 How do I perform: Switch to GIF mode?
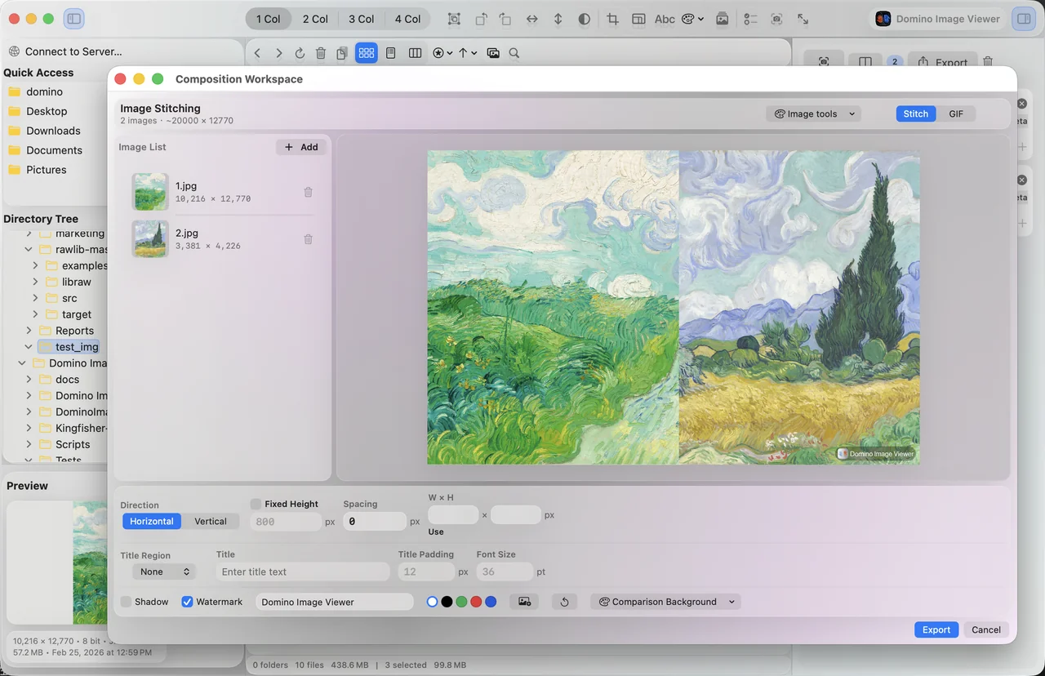tap(956, 114)
